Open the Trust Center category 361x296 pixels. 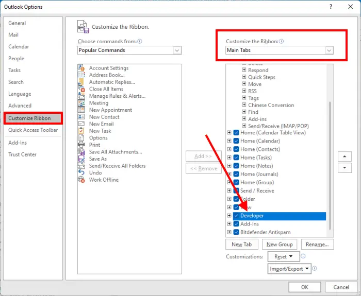point(22,154)
